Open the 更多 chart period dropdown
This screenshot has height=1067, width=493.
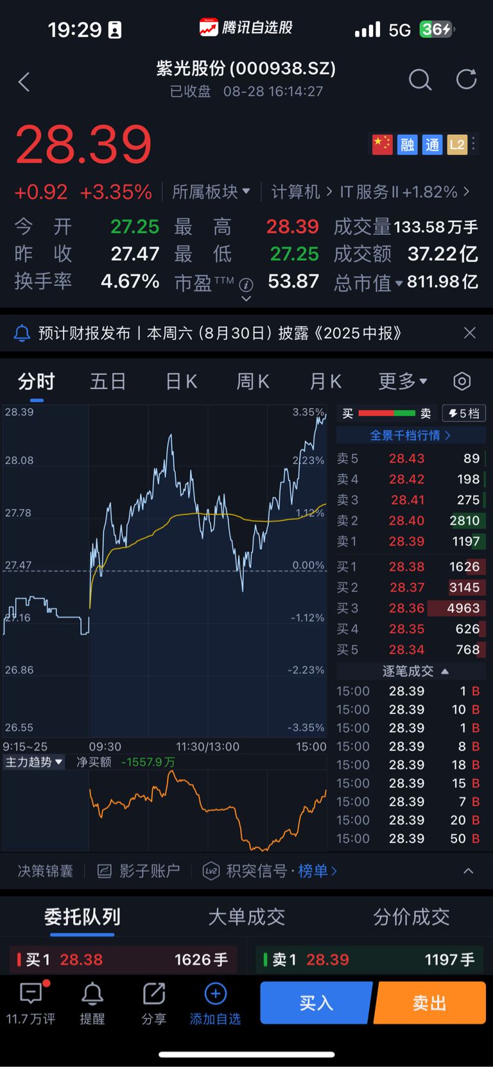pyautogui.click(x=402, y=381)
